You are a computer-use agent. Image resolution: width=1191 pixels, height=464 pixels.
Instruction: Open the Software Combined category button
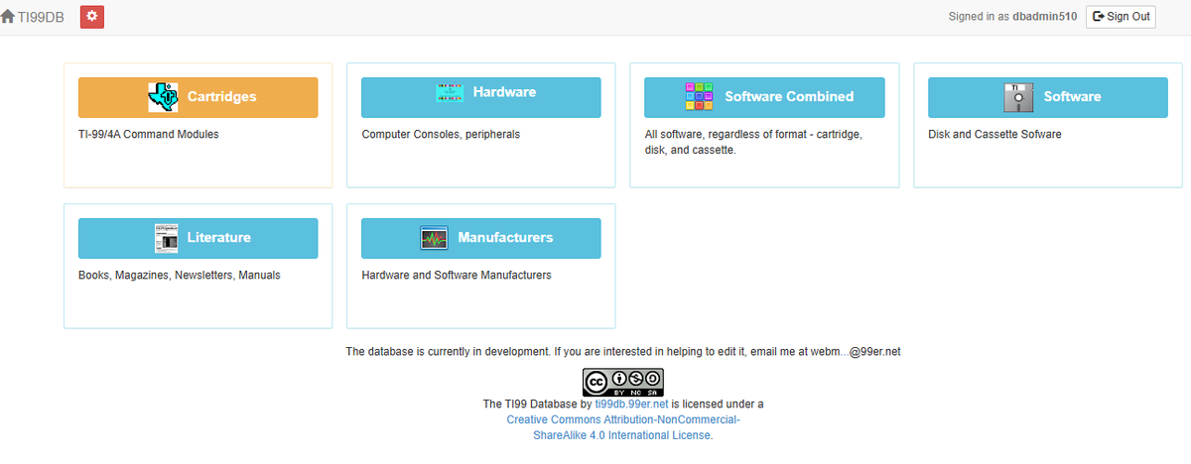click(764, 97)
